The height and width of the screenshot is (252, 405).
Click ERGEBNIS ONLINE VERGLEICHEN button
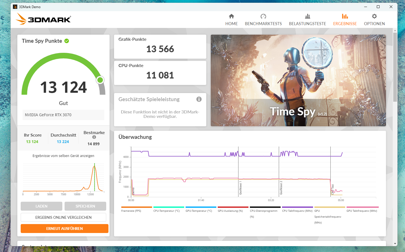tap(63, 217)
